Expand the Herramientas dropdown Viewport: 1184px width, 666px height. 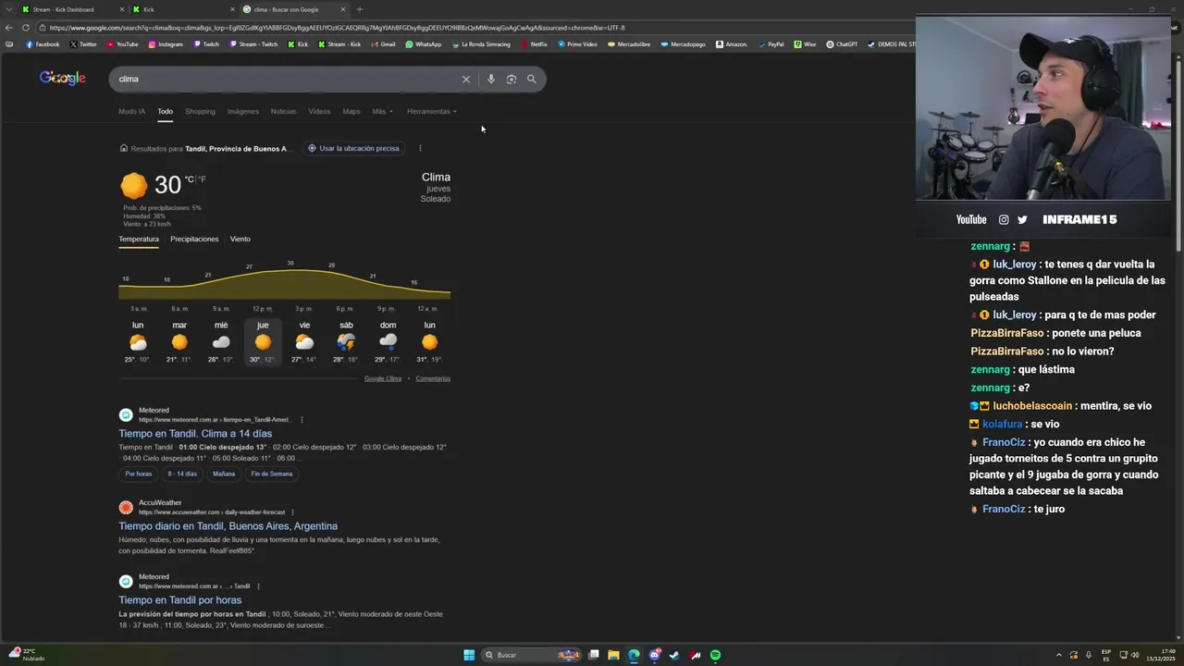tap(432, 111)
